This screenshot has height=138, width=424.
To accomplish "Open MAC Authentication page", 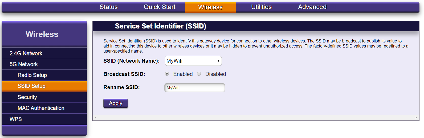I will [x=41, y=108].
